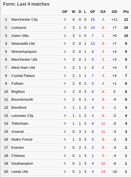Viewport: 131px width, 177px height.
Task: Click the GP column header
Action: point(65,12)
